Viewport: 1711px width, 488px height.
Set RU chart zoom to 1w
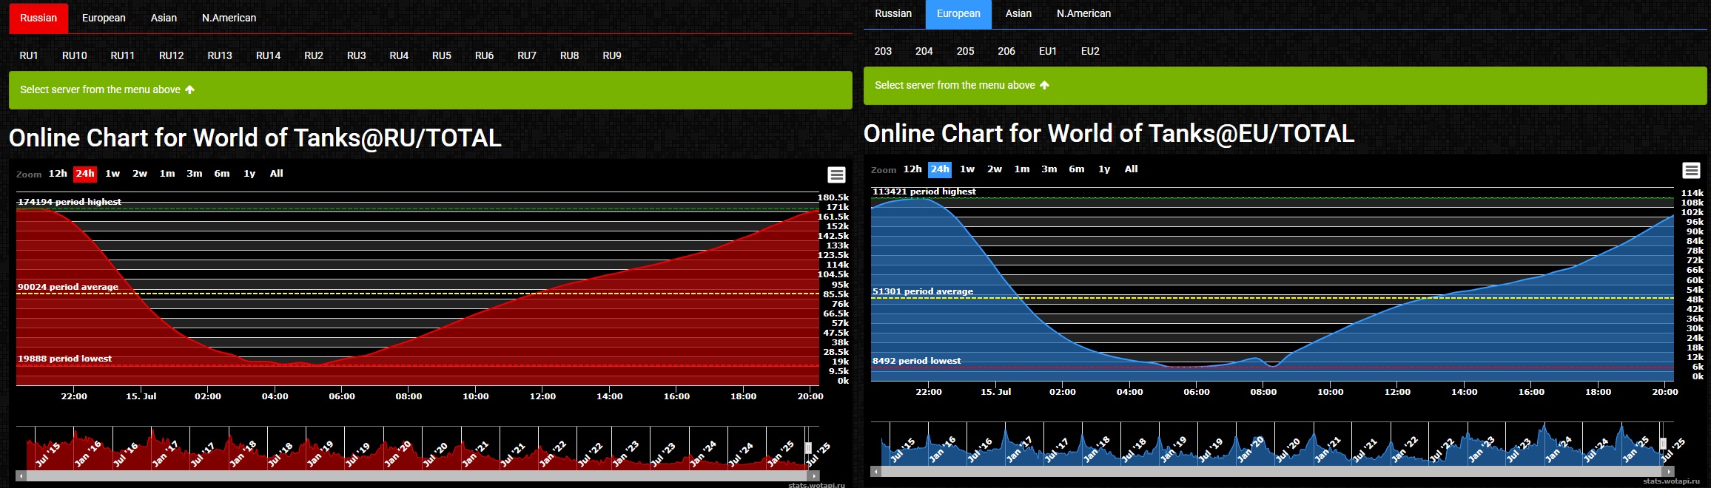coord(112,174)
